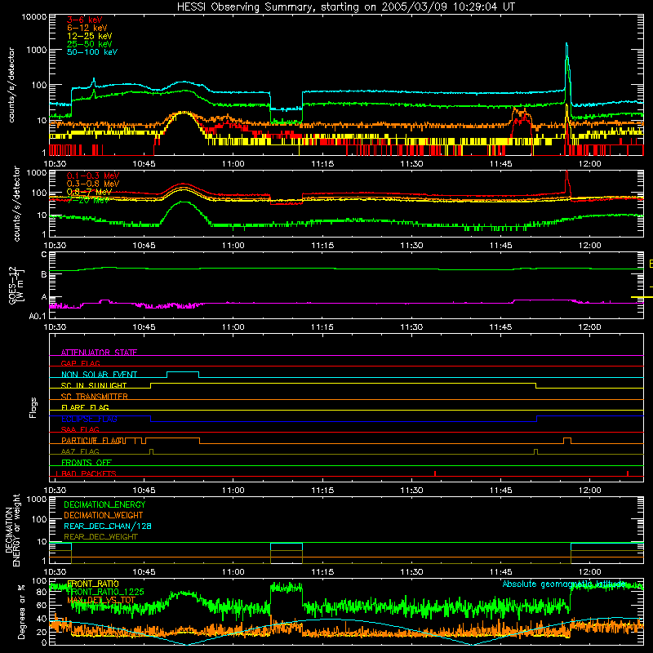Click the FRONT_RATIO legend label
This screenshot has width=653, height=653.
point(93,584)
